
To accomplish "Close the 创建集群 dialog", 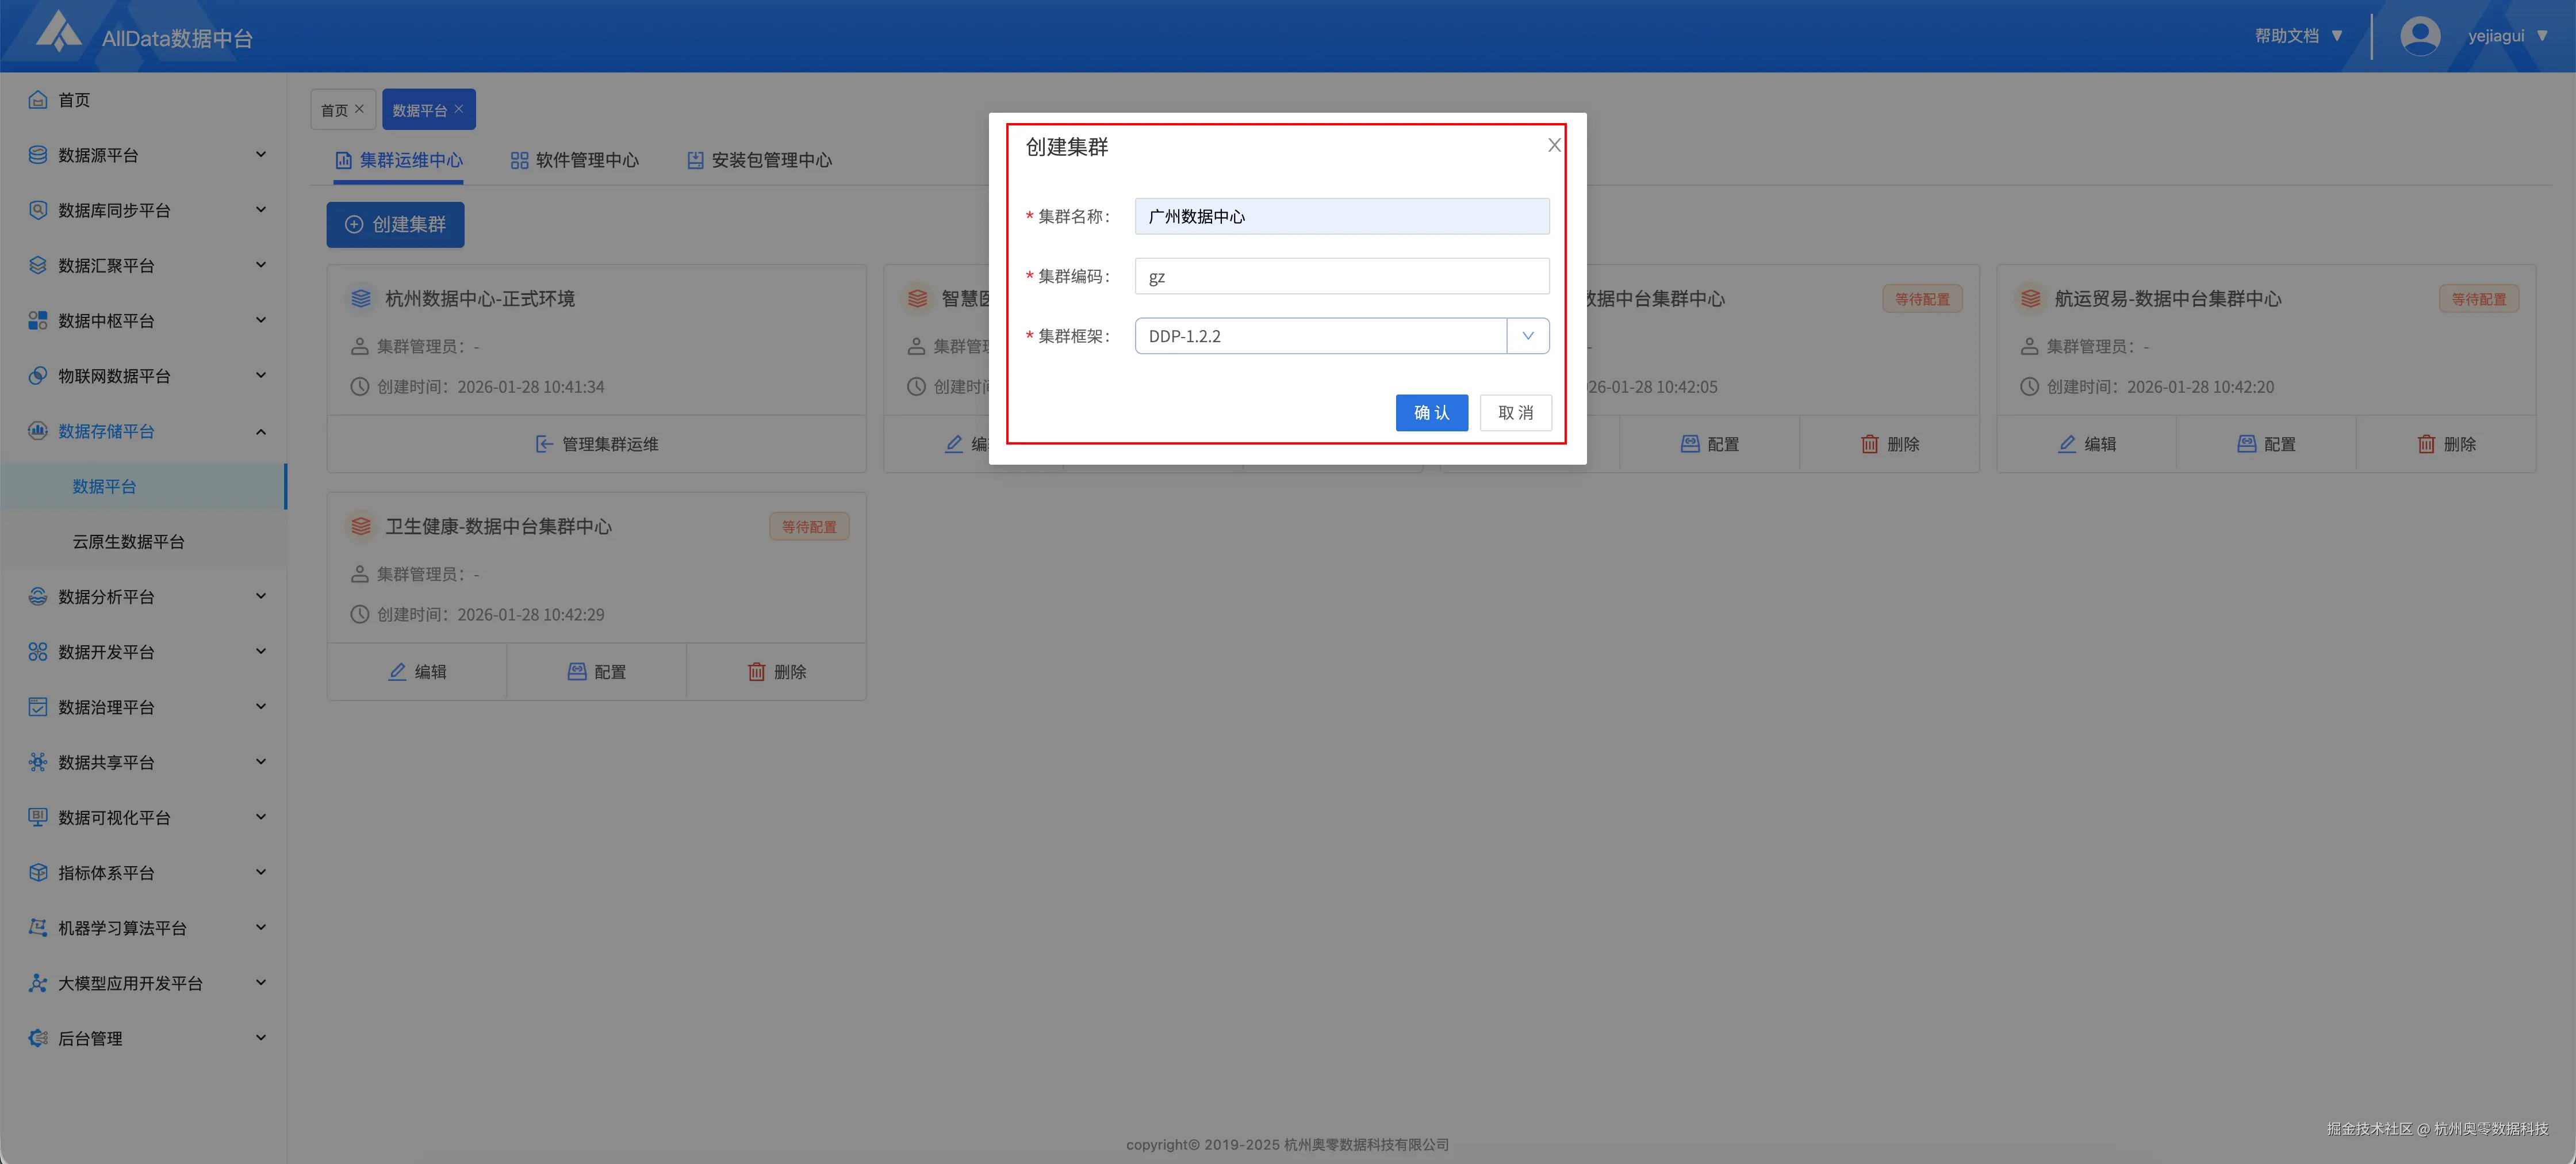I will tap(1553, 146).
